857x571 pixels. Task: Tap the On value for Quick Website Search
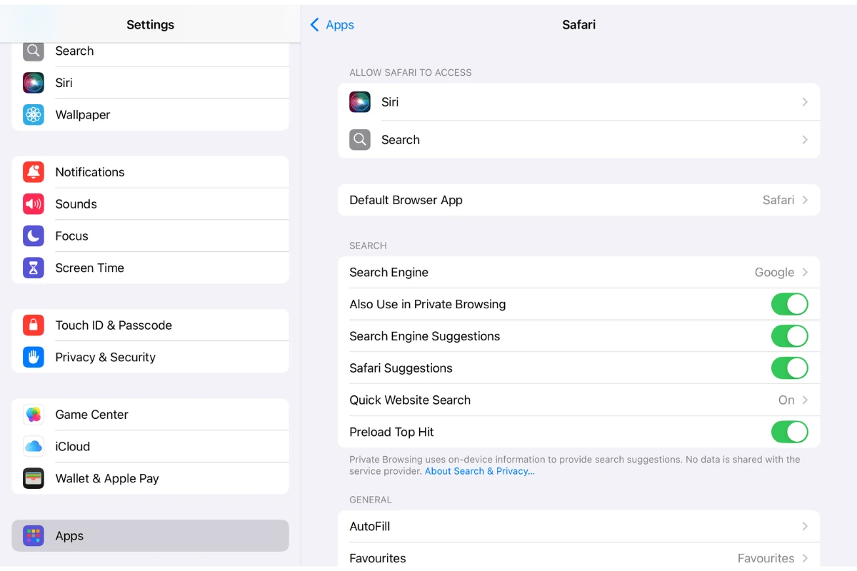click(x=786, y=400)
